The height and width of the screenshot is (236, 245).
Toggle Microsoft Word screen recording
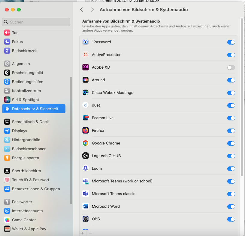tap(231, 207)
